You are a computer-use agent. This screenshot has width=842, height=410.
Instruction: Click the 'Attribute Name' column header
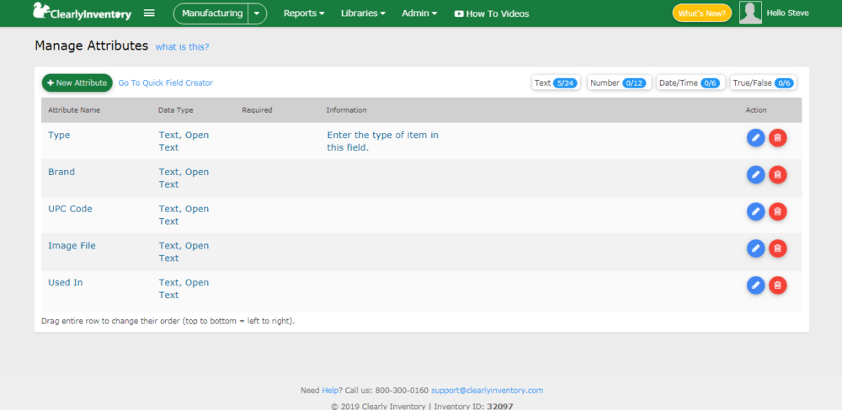[x=74, y=110]
